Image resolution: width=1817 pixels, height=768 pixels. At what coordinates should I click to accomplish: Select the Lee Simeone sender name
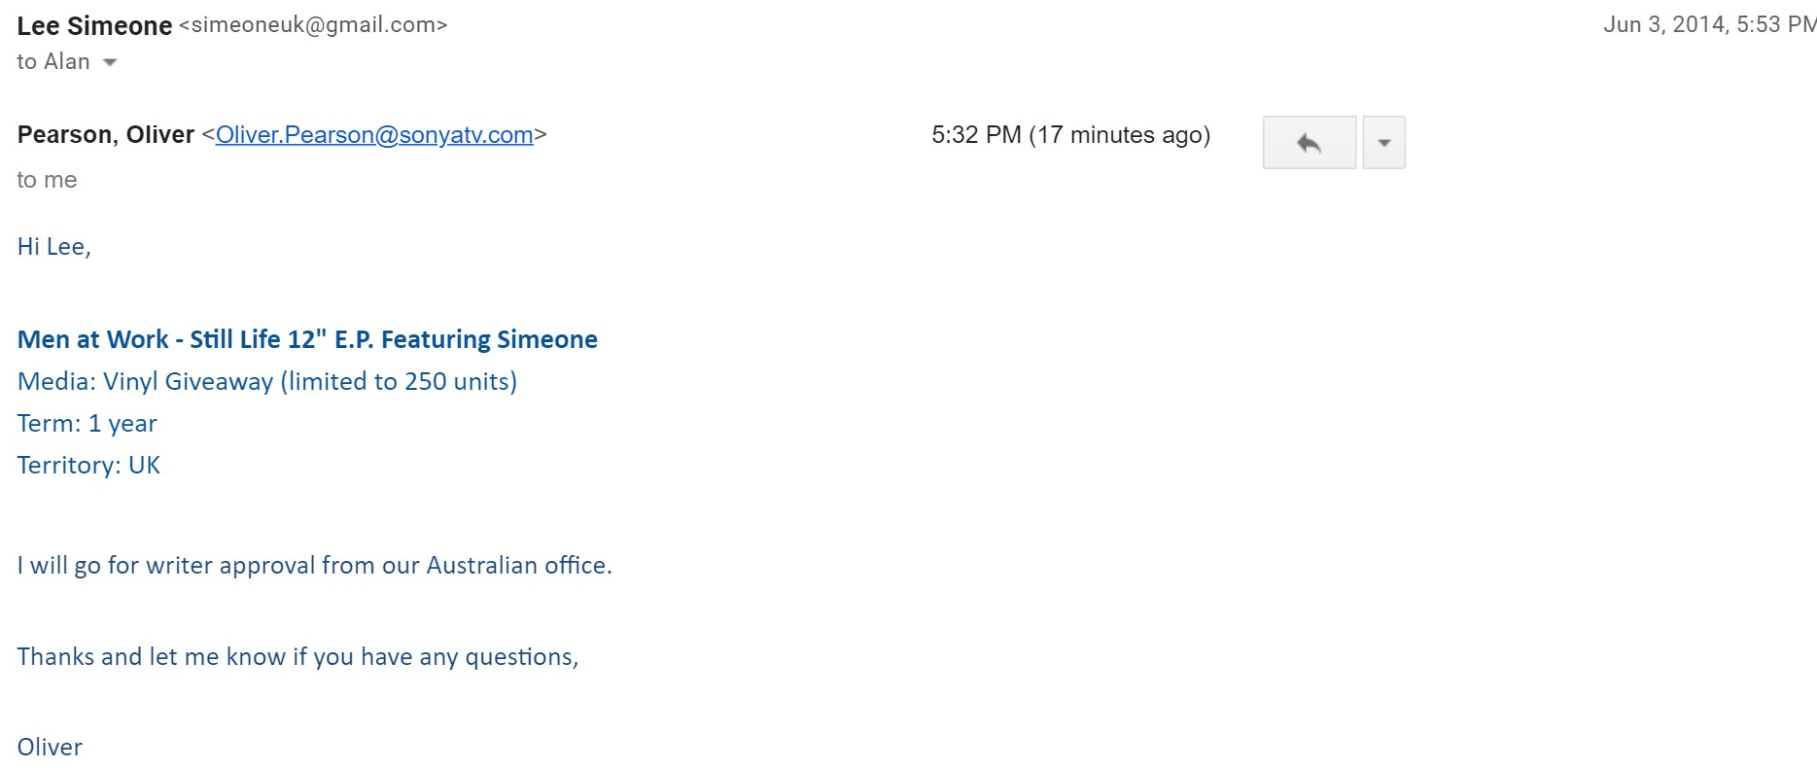[x=94, y=26]
